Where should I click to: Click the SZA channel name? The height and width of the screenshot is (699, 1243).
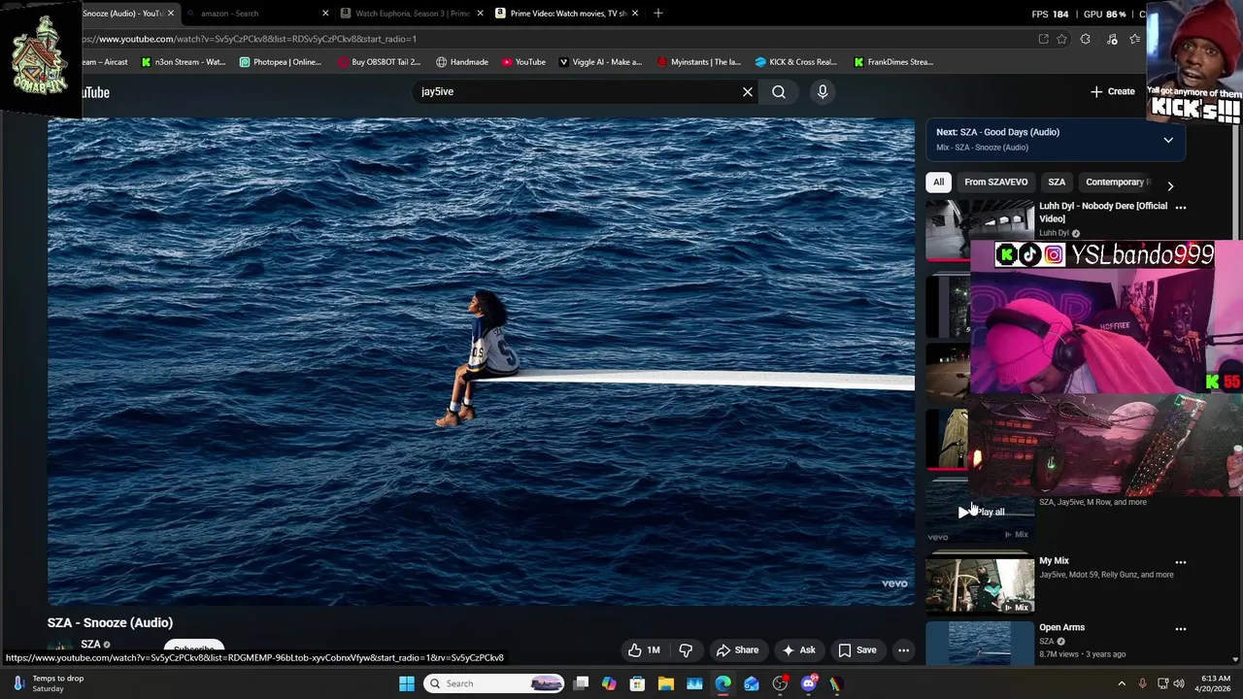pyautogui.click(x=90, y=645)
